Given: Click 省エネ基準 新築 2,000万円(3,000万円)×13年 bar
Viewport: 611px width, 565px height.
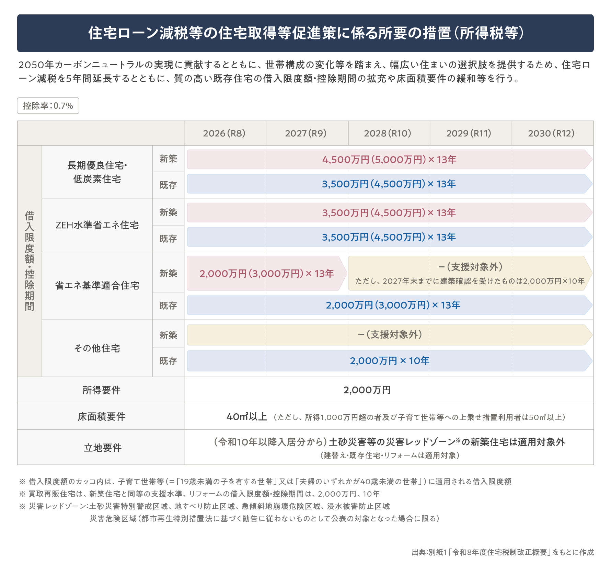Looking at the screenshot, I should pyautogui.click(x=267, y=273).
